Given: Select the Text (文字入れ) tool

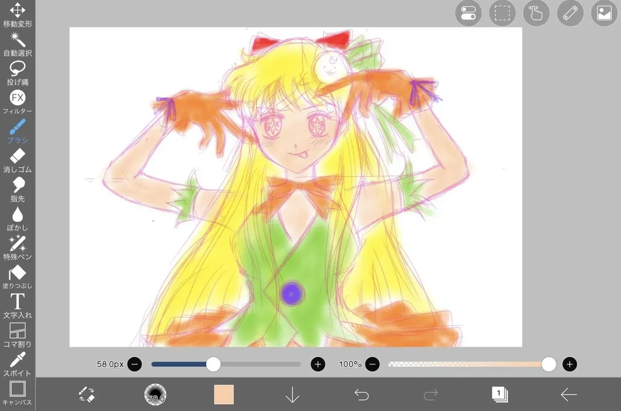Looking at the screenshot, I should (17, 306).
